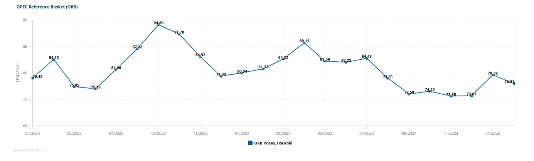Click the 87.33 data point marker
This screenshot has height=161, width=534.
[137, 49]
